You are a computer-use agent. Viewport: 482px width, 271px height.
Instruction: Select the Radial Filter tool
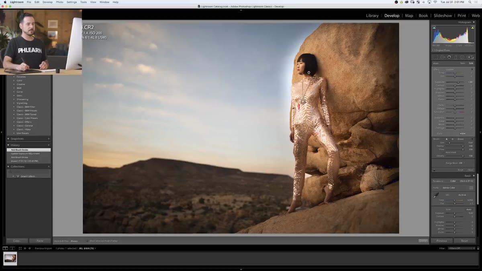pos(462,57)
